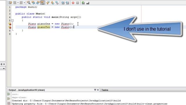This screenshot has height=105, width=186.
Task: Click 'package music;' on line 1
Action: (26, 7)
